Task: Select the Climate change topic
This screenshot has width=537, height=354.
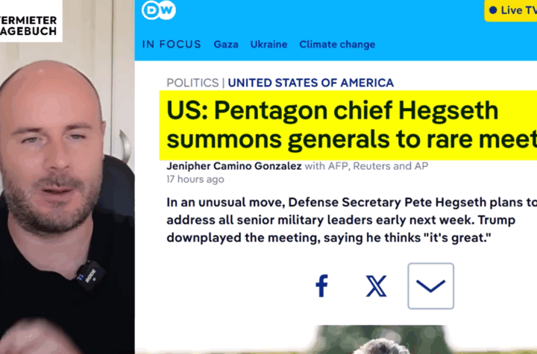Action: [337, 45]
